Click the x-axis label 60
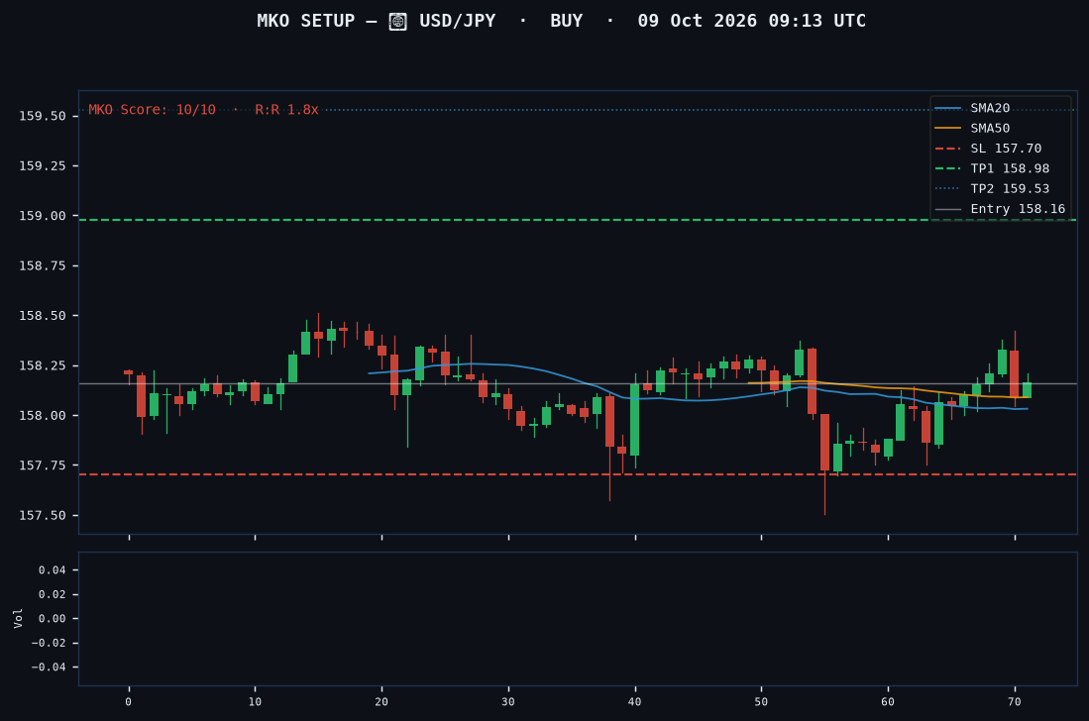Screen dimensions: 1089x721 tap(888, 701)
